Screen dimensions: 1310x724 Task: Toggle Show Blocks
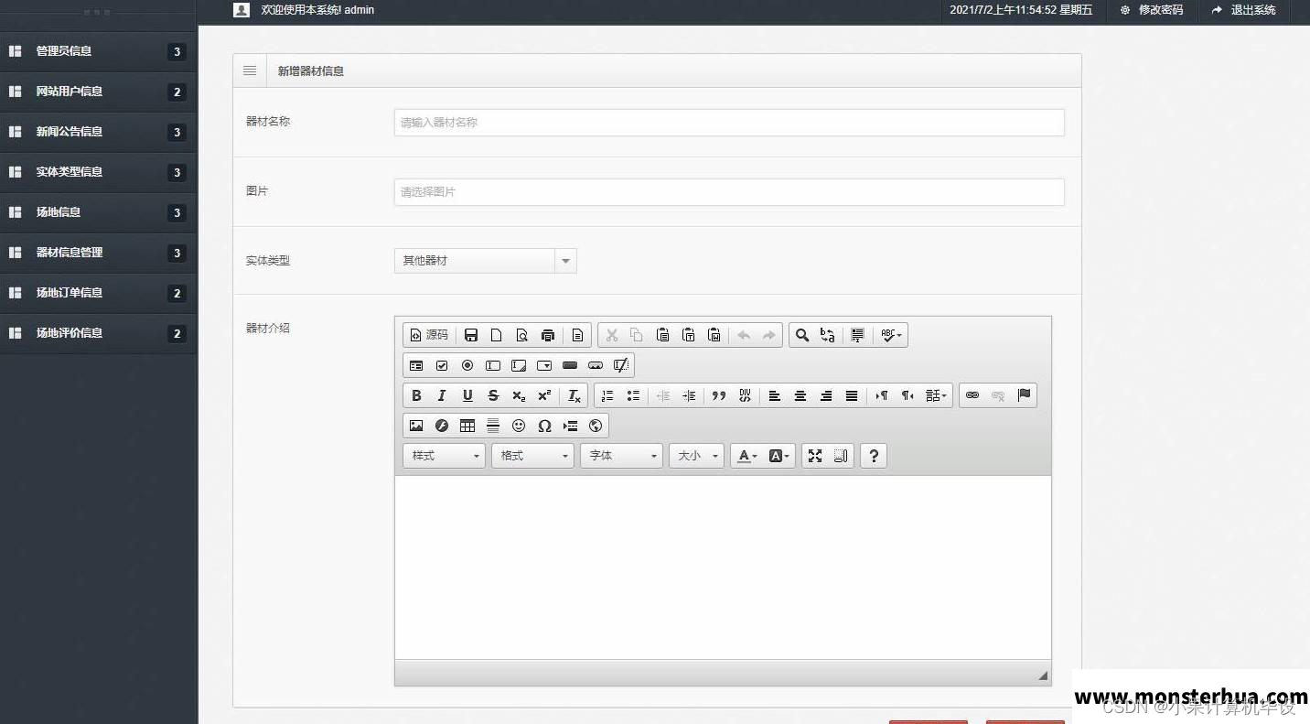pos(841,456)
